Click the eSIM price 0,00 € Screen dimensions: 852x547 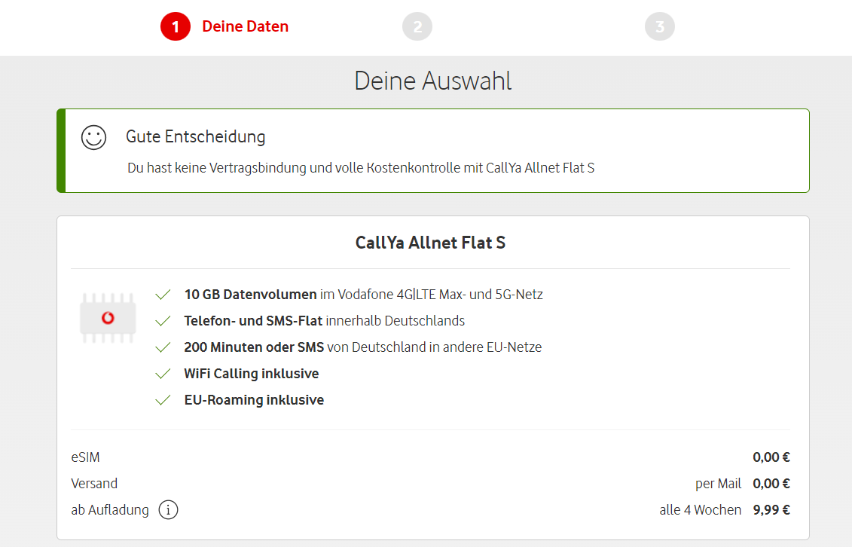771,457
